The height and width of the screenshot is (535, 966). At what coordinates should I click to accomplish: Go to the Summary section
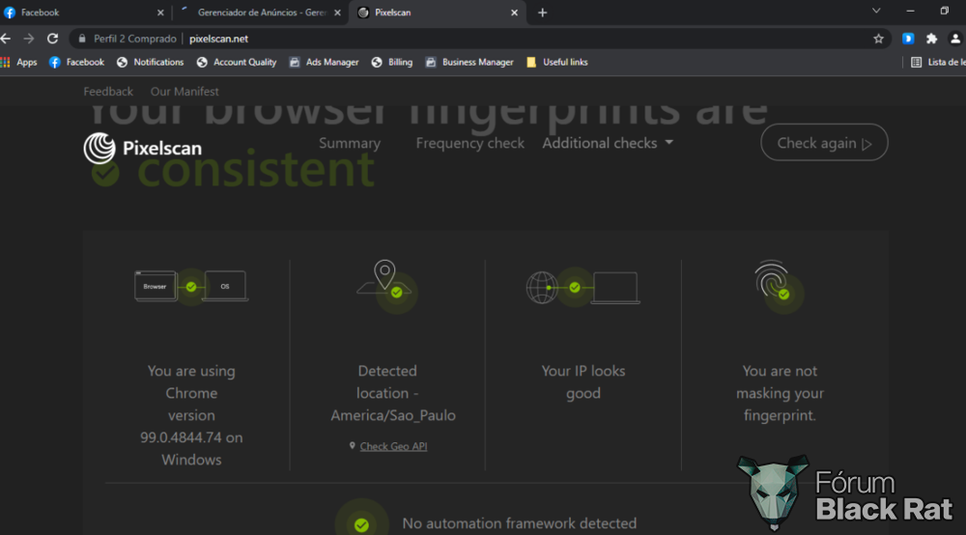tap(350, 143)
